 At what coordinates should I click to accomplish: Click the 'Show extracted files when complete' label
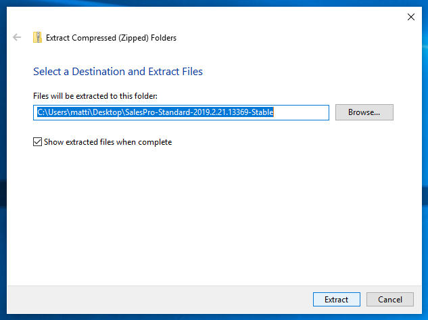(x=108, y=142)
